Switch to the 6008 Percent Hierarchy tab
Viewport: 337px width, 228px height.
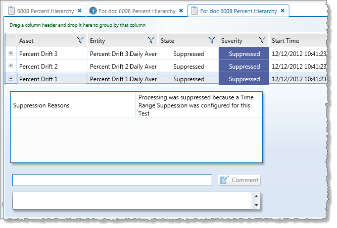44,11
